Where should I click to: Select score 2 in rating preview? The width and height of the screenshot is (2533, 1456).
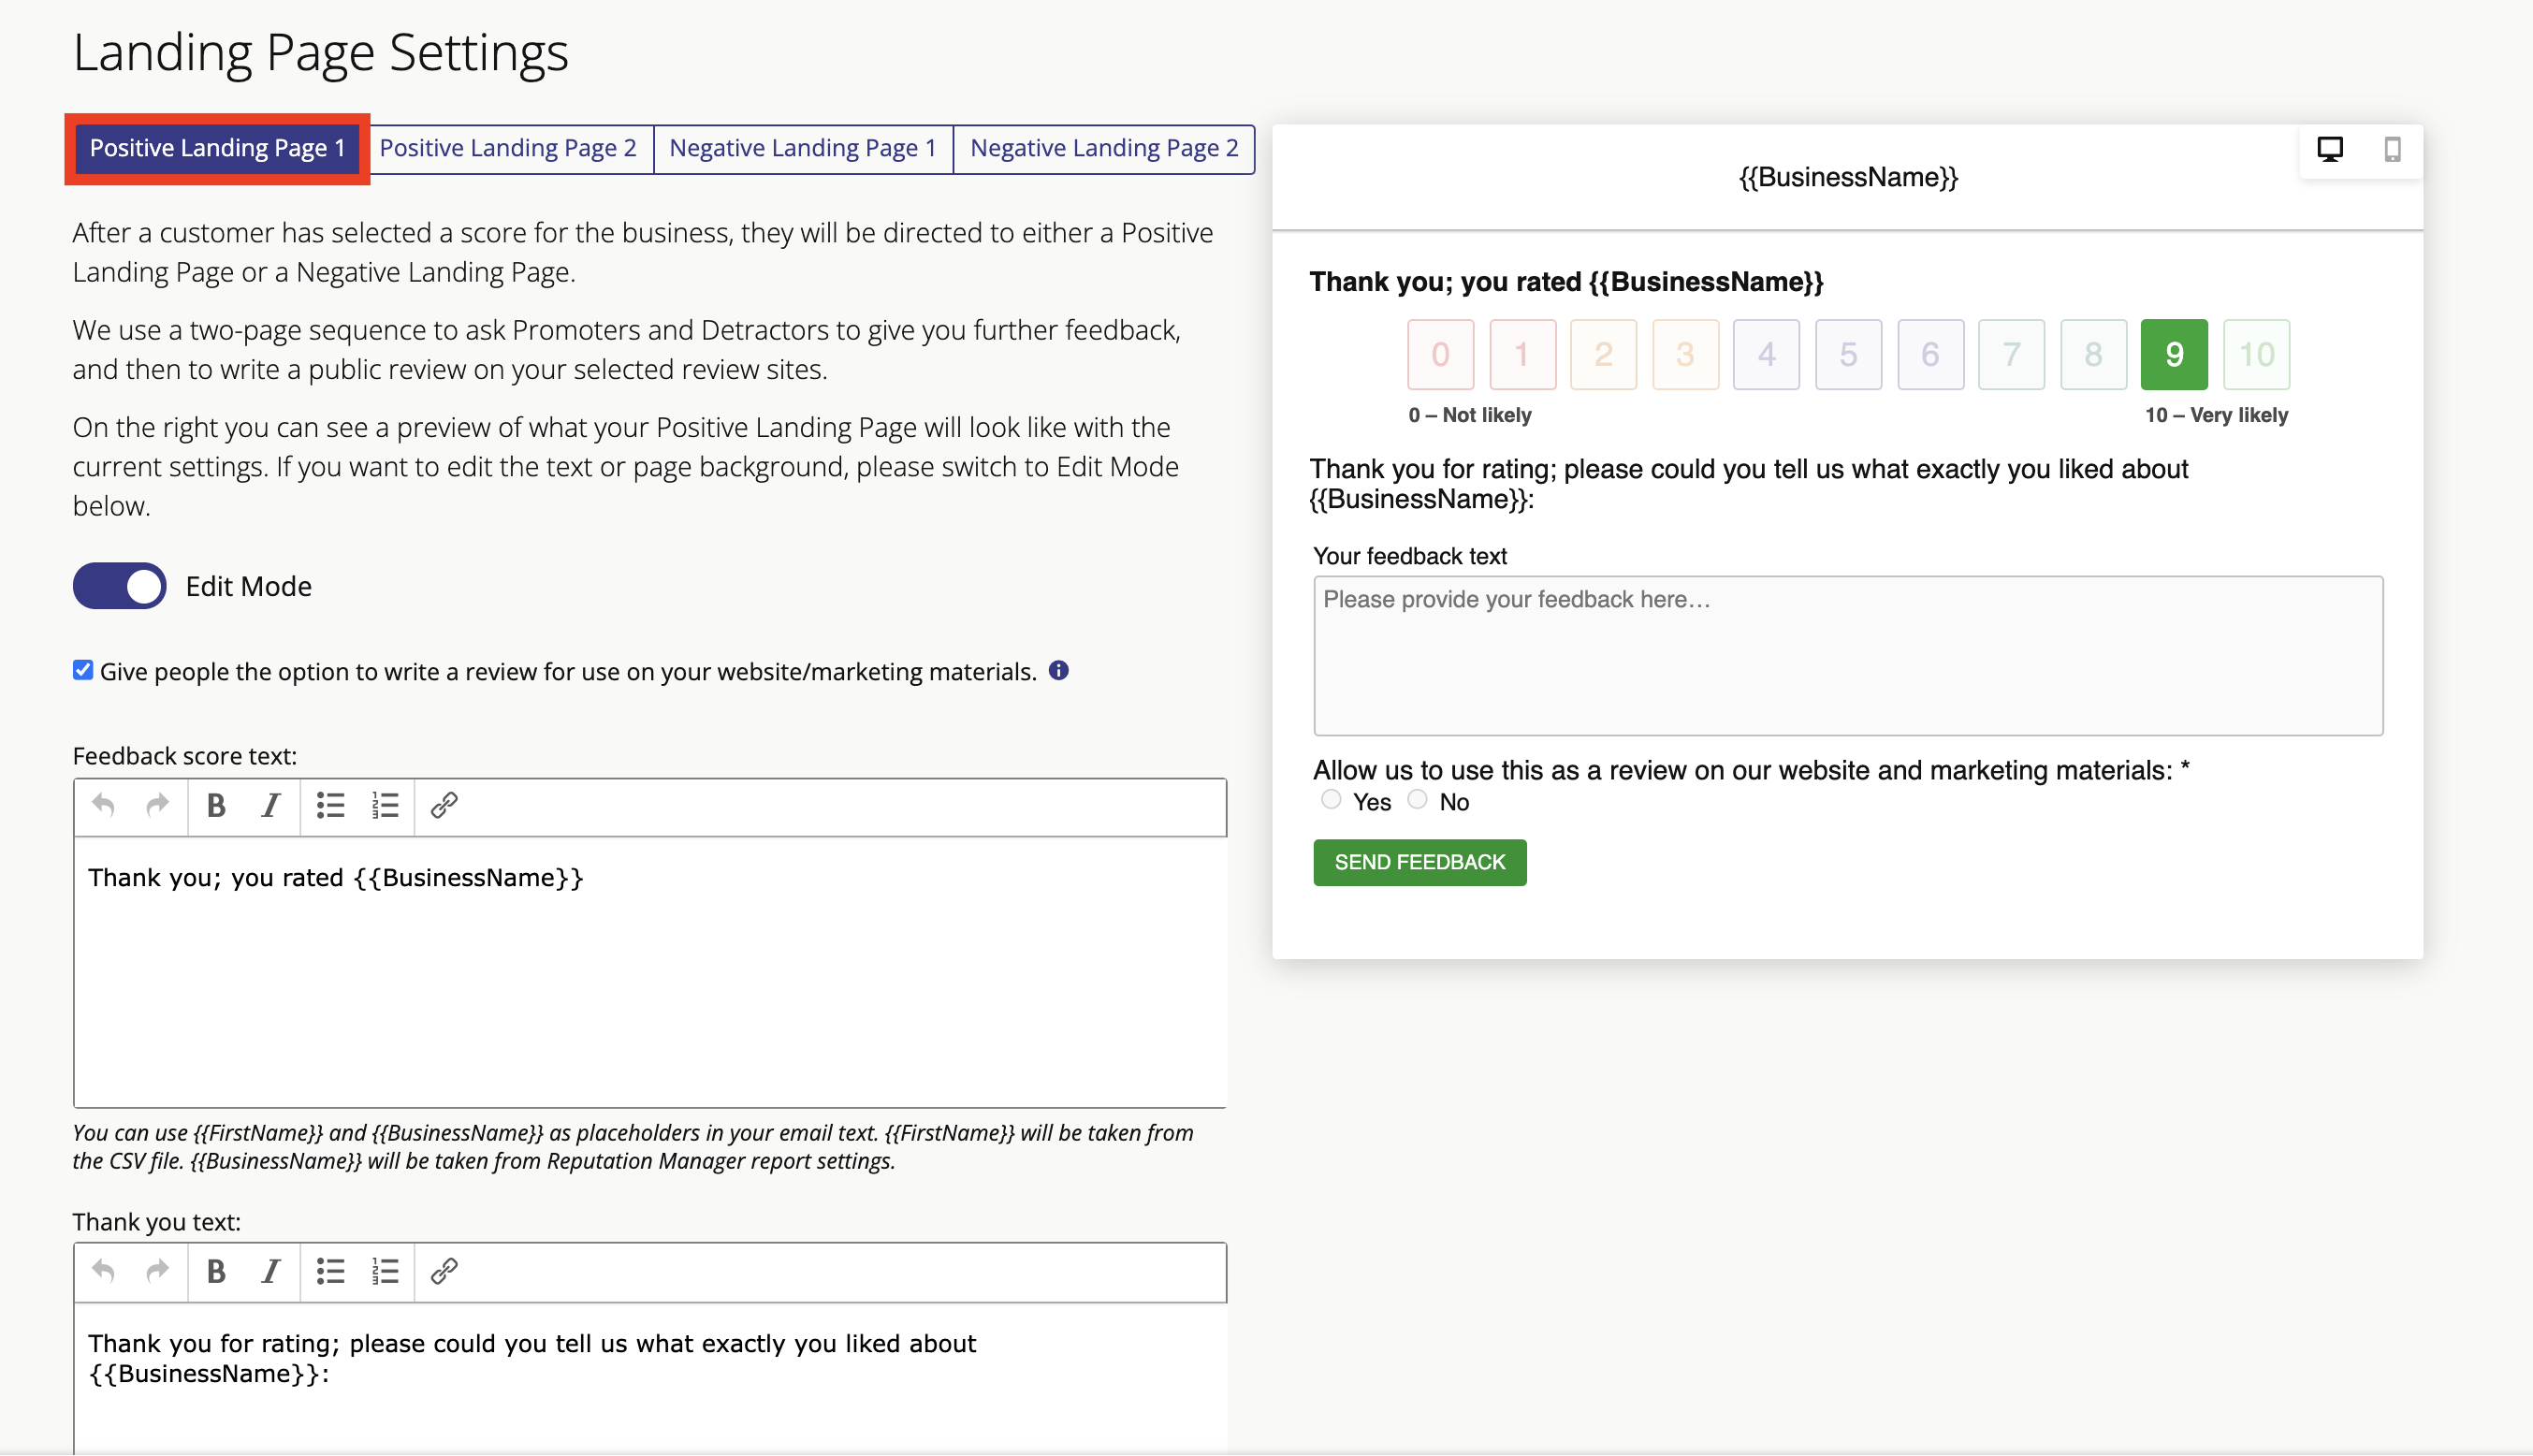[x=1603, y=355]
